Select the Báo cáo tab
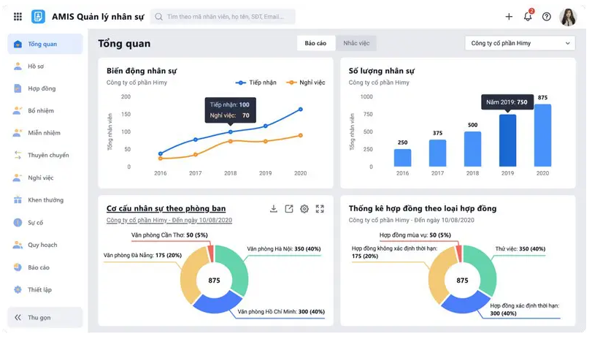 point(315,43)
